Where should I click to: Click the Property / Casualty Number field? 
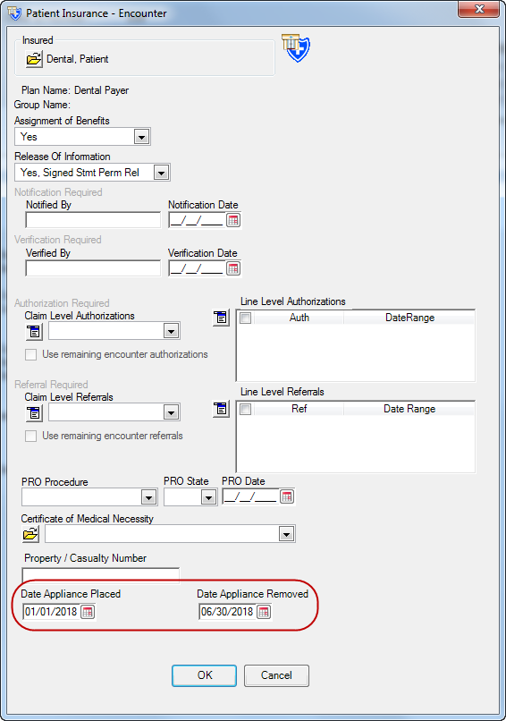coord(101,575)
